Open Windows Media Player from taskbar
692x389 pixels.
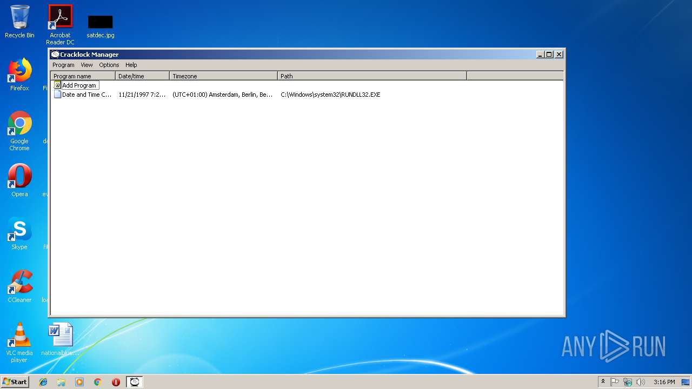click(x=79, y=382)
